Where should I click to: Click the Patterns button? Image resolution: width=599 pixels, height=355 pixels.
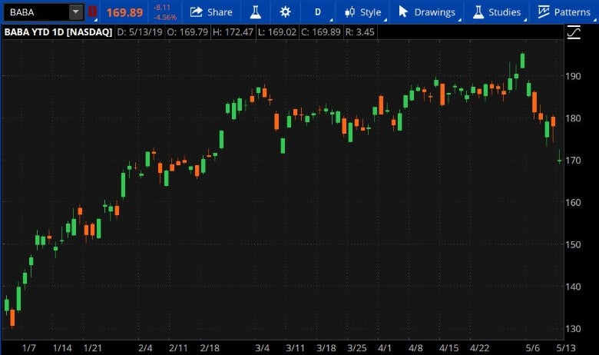click(x=572, y=12)
